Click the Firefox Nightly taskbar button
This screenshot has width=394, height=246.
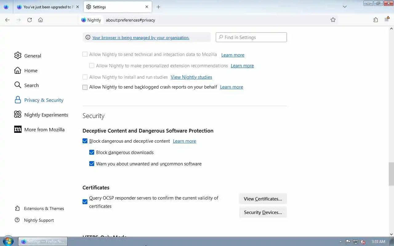pyautogui.click(x=43, y=241)
